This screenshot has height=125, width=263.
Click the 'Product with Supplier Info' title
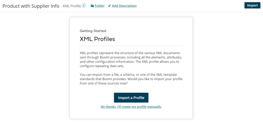point(31,6)
